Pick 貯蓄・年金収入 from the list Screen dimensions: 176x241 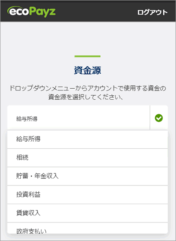coord(88,176)
